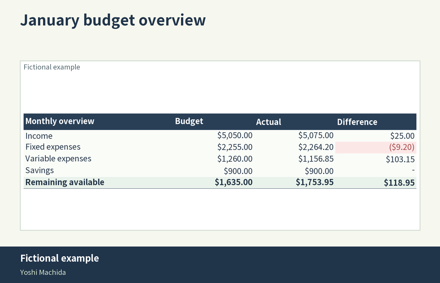Viewport: 440px width, 283px height.
Task: Click the Fixed expenses actual $2,264.20
Action: pos(316,147)
